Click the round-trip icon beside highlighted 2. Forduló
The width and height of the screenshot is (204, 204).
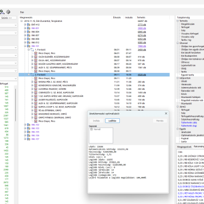[x=32, y=74]
